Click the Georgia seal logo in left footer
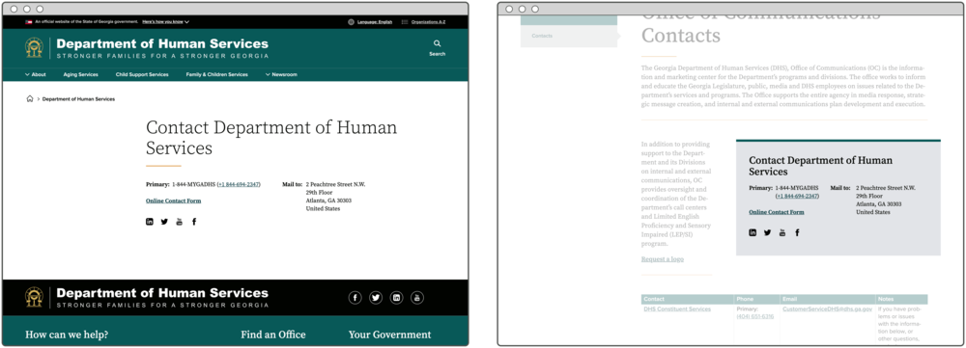 [x=34, y=298]
